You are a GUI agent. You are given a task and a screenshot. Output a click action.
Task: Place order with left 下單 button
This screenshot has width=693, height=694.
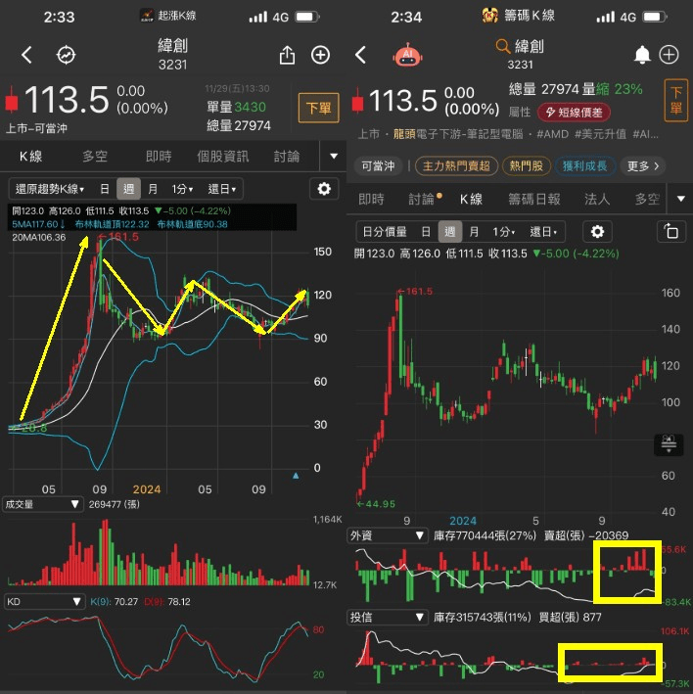[319, 108]
